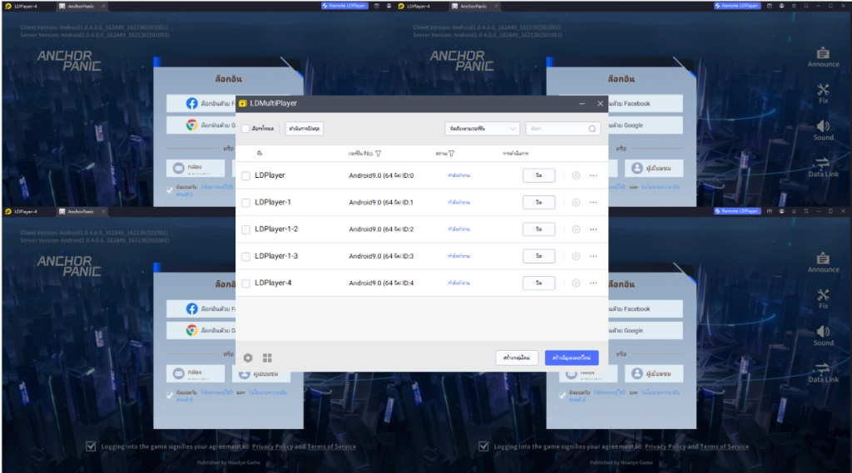Open more options for LDPlayer-1 row

tap(593, 203)
